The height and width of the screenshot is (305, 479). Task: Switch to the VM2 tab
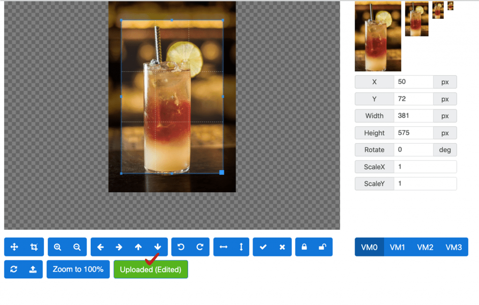point(425,247)
